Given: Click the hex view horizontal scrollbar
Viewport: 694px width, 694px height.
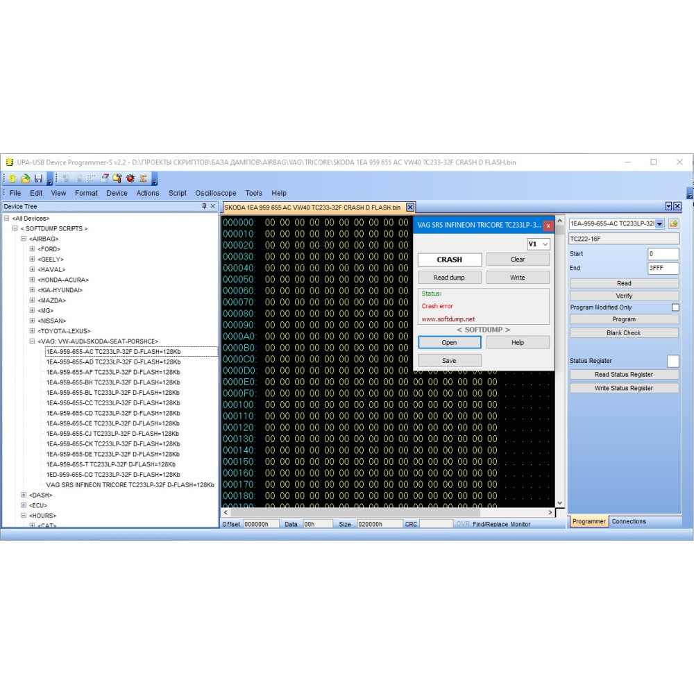Looking at the screenshot, I should point(387,513).
